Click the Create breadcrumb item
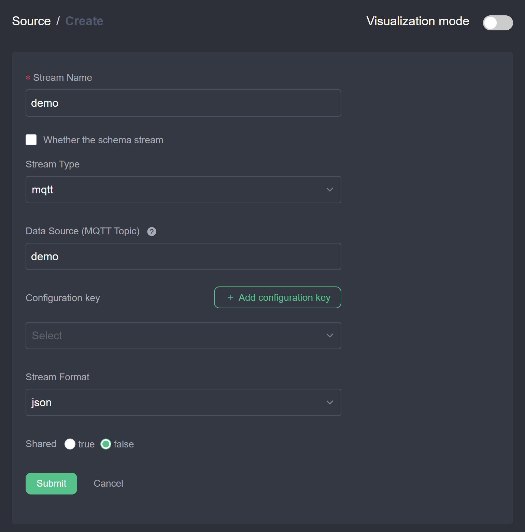The width and height of the screenshot is (525, 532). pos(84,21)
